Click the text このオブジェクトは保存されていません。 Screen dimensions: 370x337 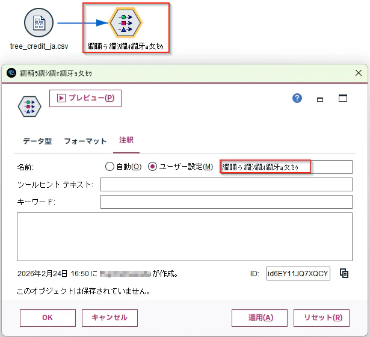click(x=84, y=291)
